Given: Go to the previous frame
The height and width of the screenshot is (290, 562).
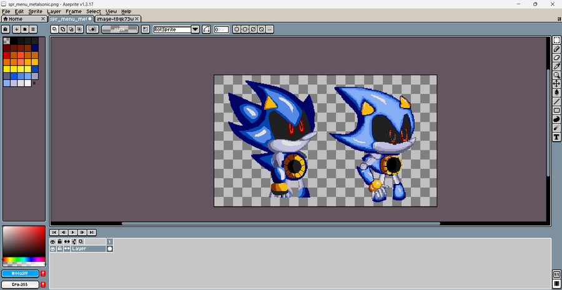Looking at the screenshot, I should pos(64,233).
